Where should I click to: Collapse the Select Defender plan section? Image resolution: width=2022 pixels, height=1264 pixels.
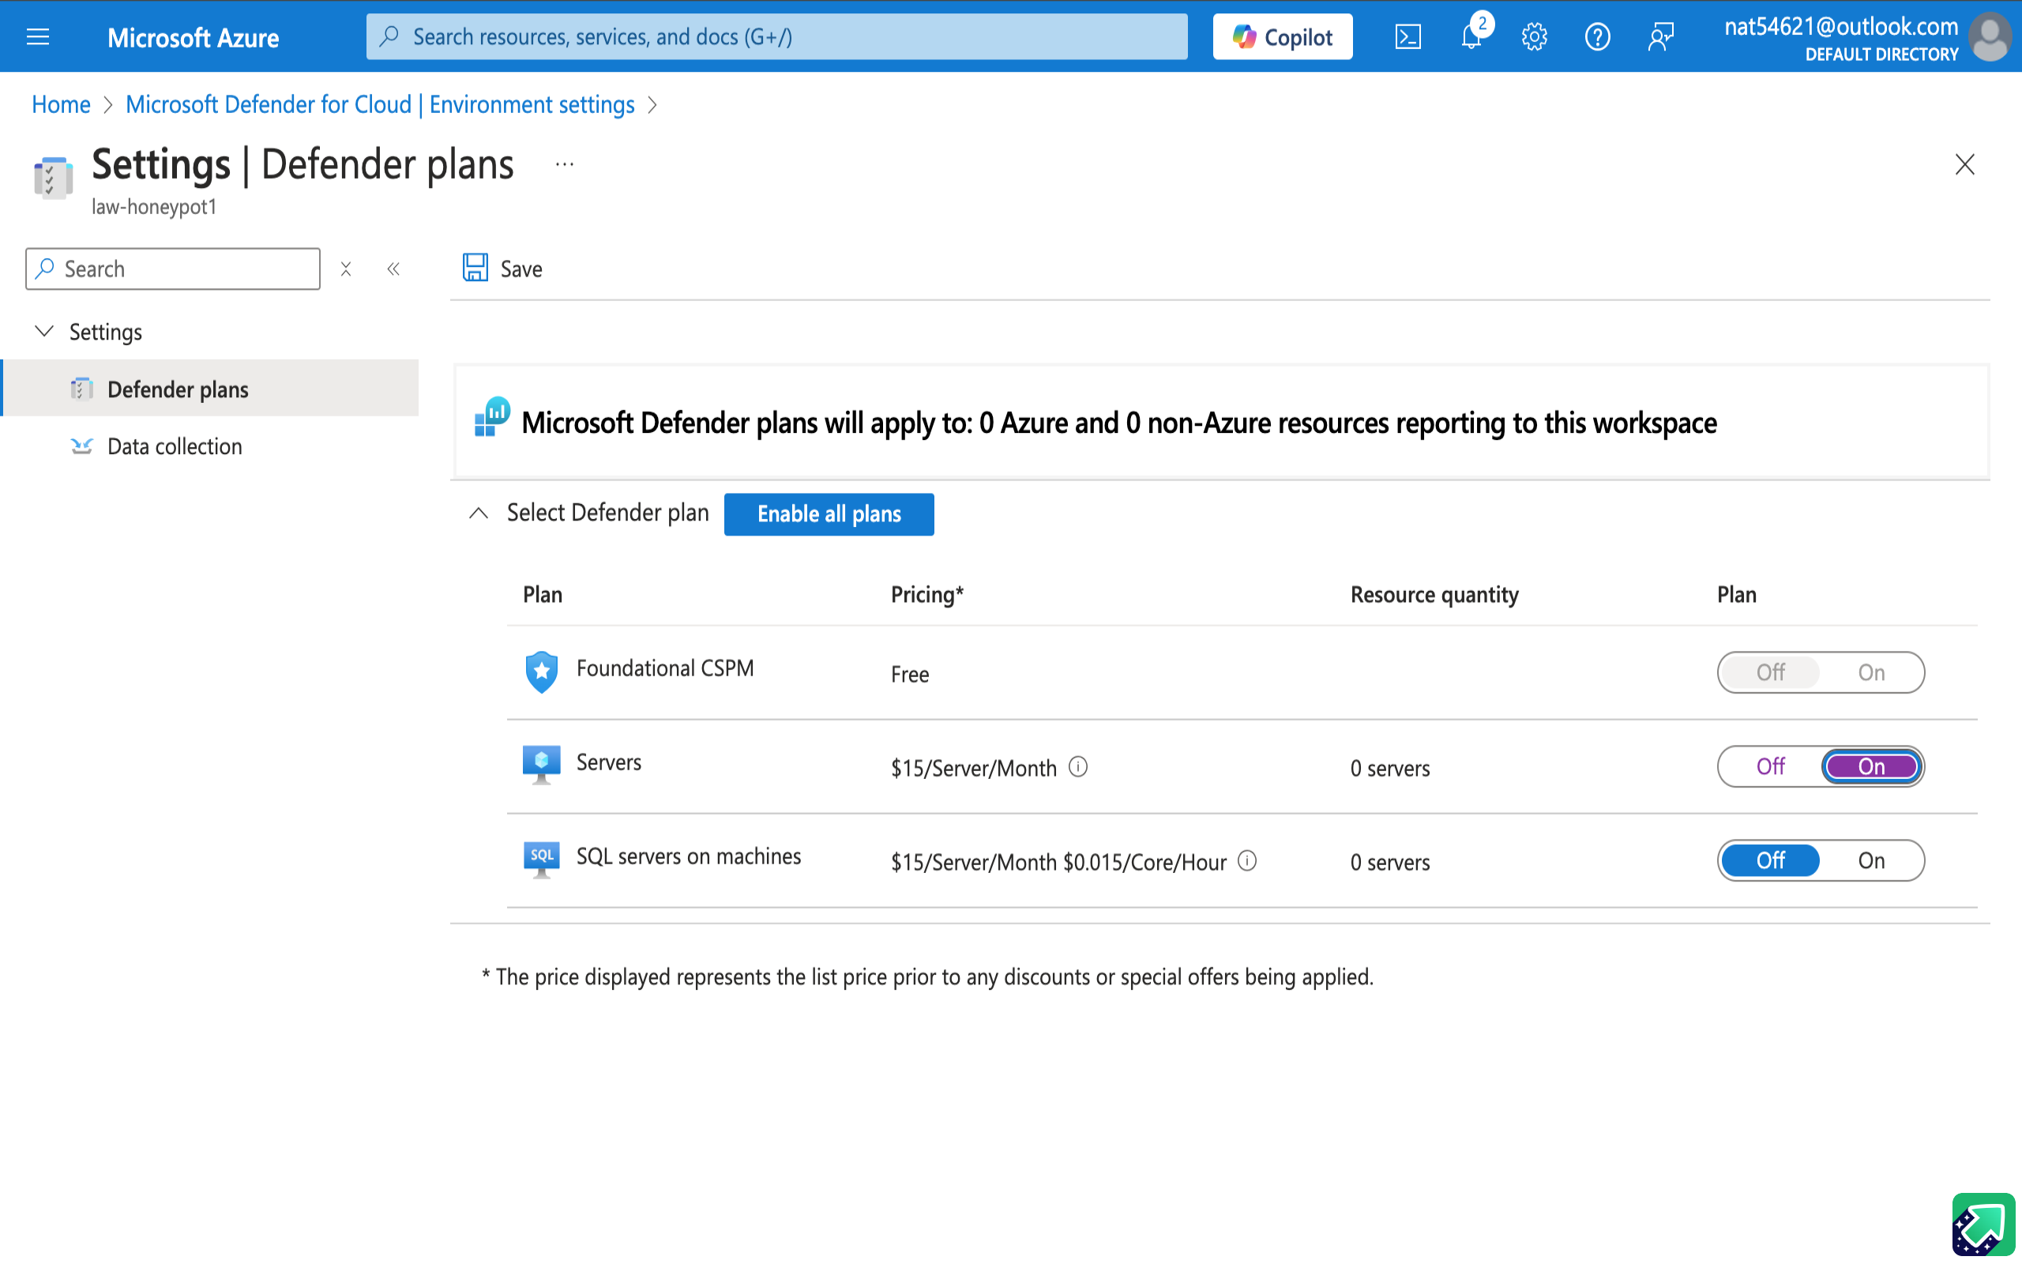(x=479, y=513)
